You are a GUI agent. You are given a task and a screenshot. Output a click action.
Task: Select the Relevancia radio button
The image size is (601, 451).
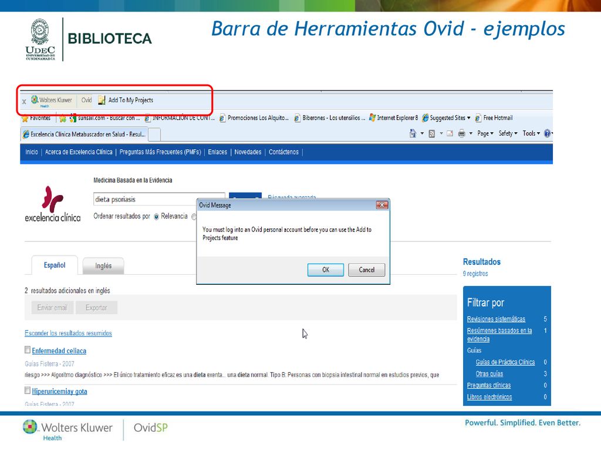tap(156, 217)
